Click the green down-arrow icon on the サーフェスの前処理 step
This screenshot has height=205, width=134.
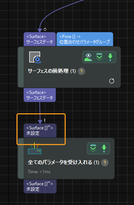click(110, 57)
